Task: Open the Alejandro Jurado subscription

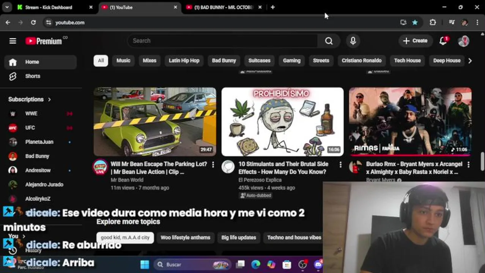Action: pos(41,185)
